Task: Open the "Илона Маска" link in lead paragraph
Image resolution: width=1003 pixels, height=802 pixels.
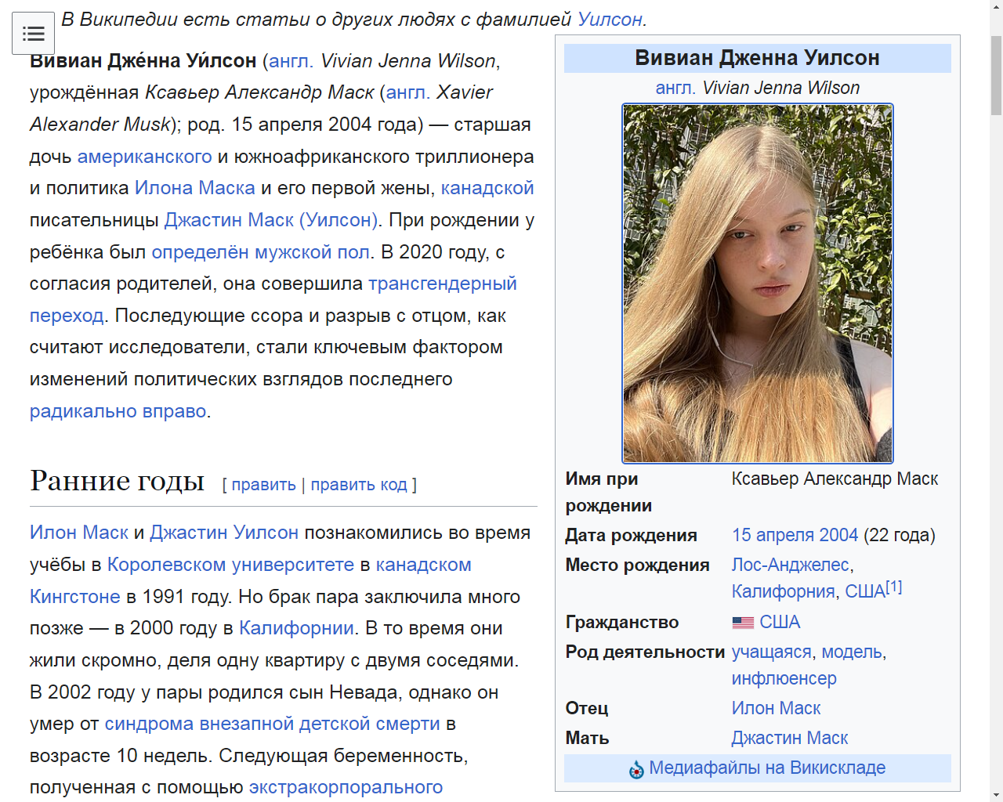Action: tap(195, 188)
